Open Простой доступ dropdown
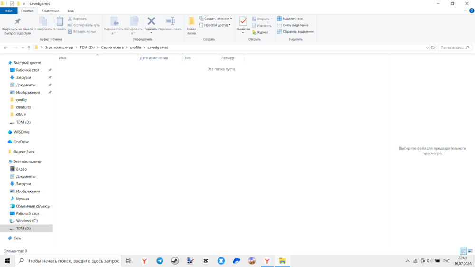Image resolution: width=475 pixels, height=267 pixels. click(215, 25)
